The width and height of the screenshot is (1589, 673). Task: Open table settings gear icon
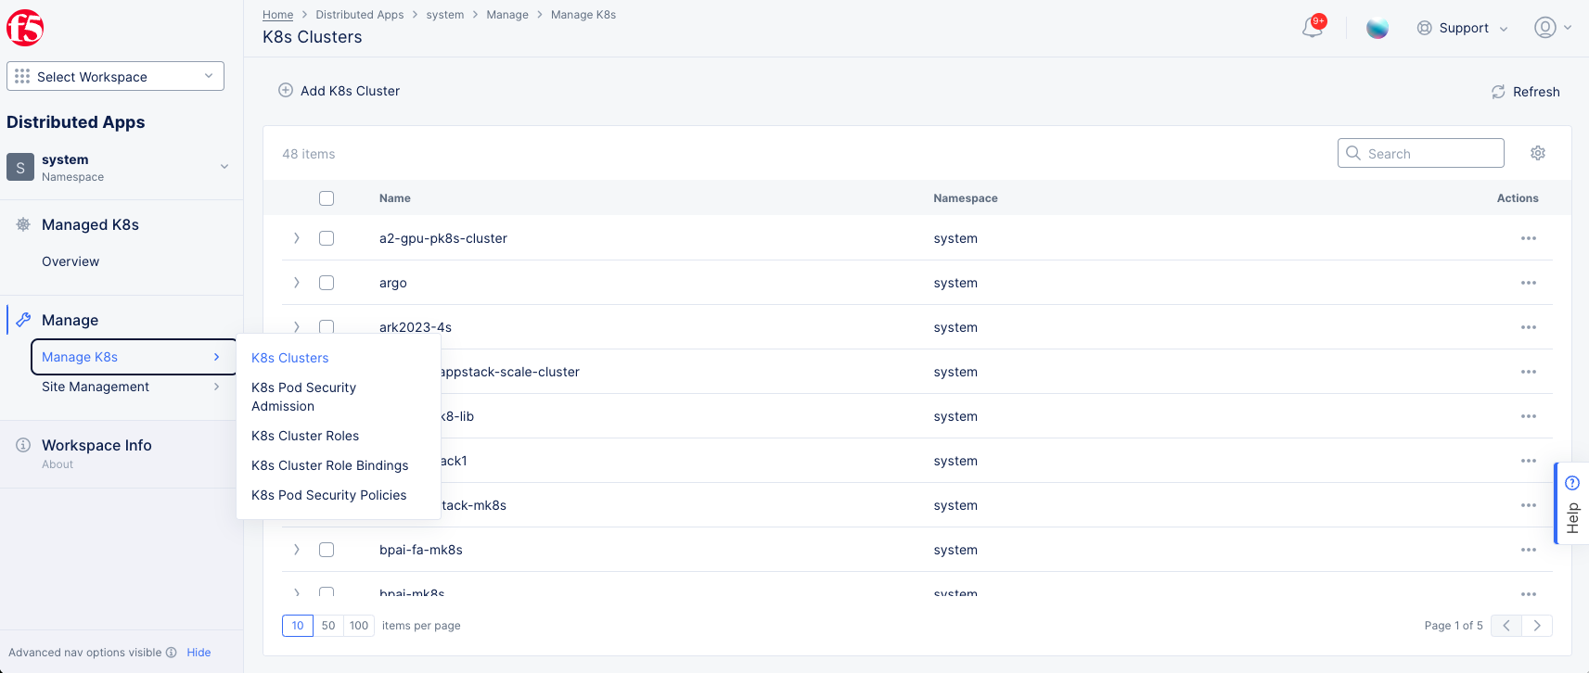(x=1537, y=153)
